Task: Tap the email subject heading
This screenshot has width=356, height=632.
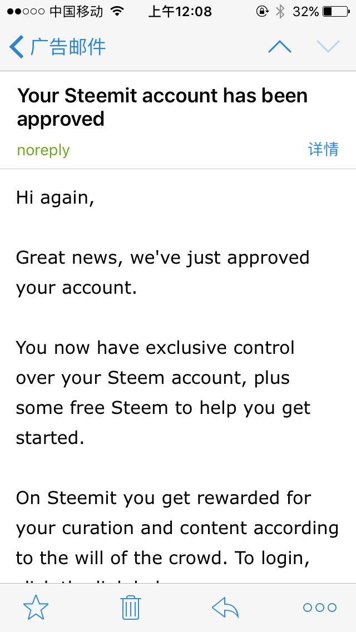Action: (162, 107)
